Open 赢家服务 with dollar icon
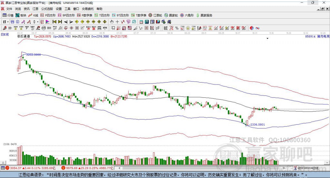The width and height of the screenshot is (330, 178). (x=204, y=15)
